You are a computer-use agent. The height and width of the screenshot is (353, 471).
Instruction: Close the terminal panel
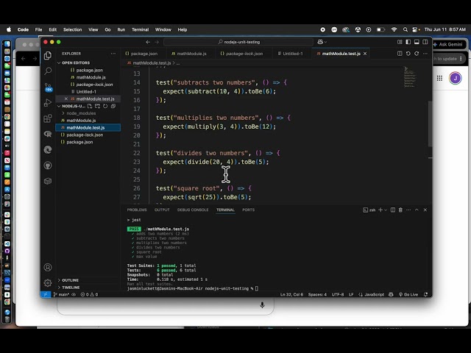(425, 210)
